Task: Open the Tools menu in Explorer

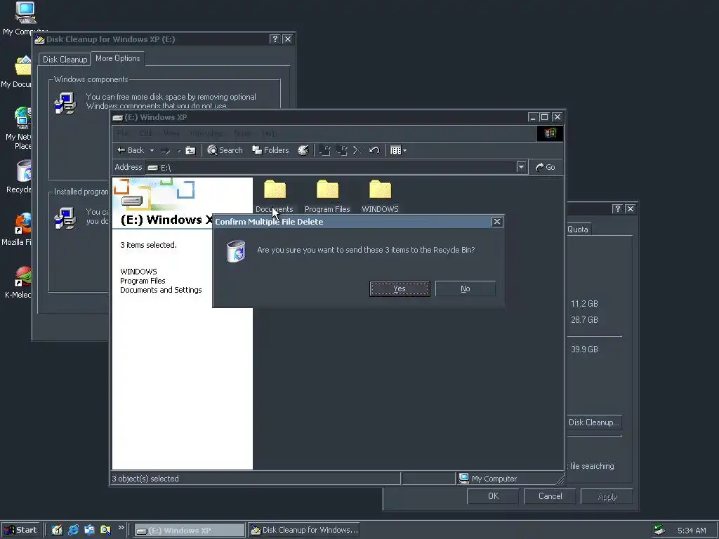Action: coord(242,133)
